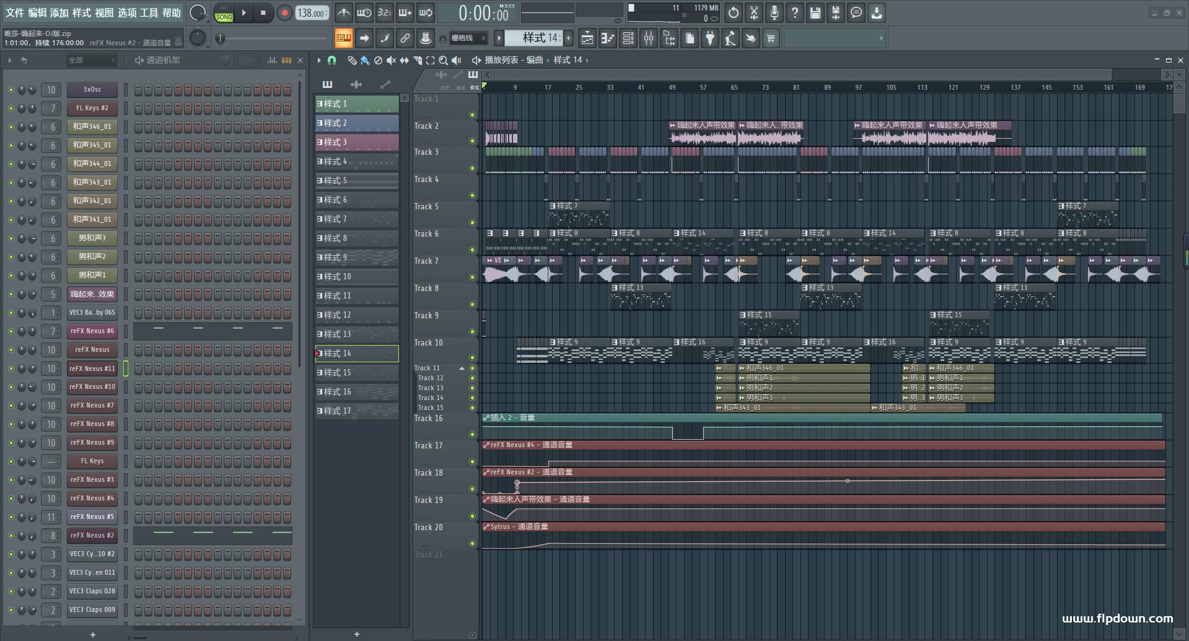Open the 编辑 menu
This screenshot has height=641, width=1189.
coord(37,12)
